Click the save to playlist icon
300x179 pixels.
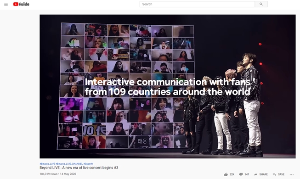point(274,174)
